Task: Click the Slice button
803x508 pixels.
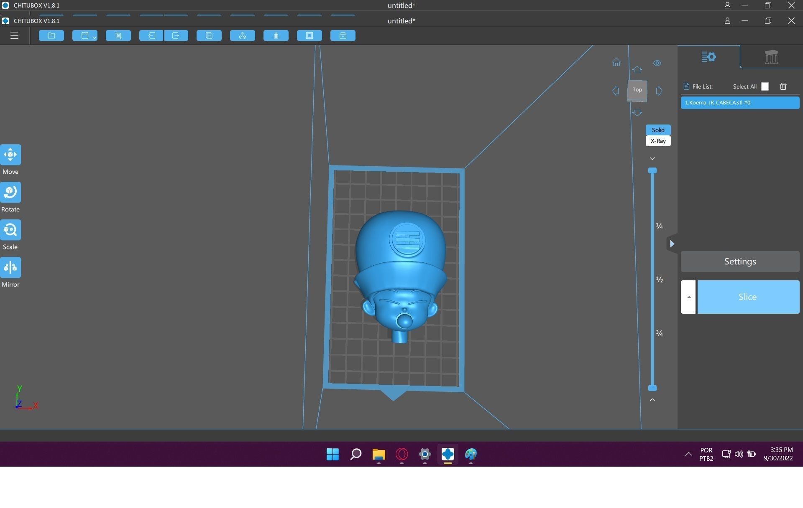Action: click(x=748, y=297)
